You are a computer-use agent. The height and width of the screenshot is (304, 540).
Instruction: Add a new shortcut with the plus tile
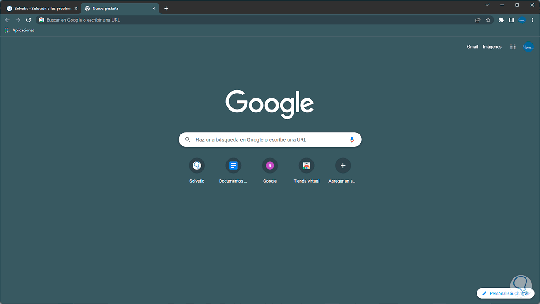click(x=343, y=170)
